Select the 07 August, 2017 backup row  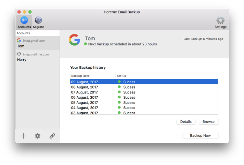point(144,92)
